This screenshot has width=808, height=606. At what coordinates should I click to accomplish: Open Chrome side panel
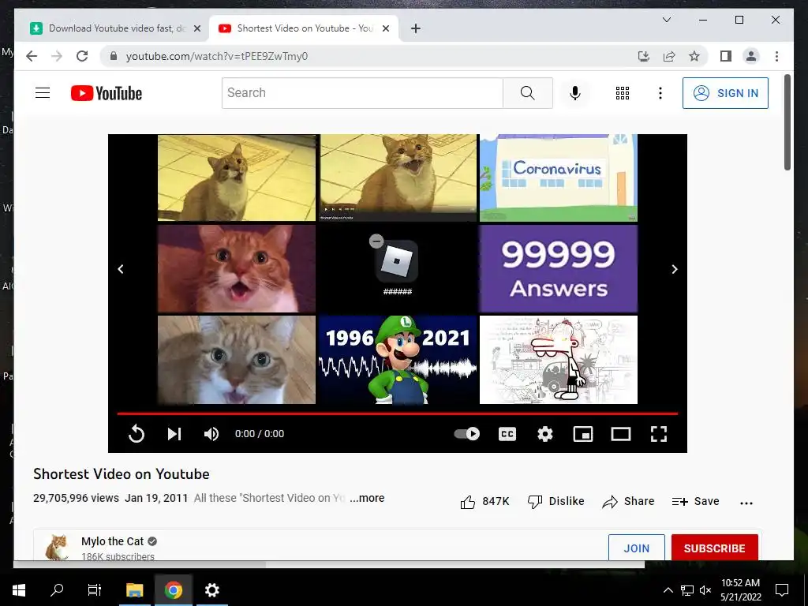726,56
